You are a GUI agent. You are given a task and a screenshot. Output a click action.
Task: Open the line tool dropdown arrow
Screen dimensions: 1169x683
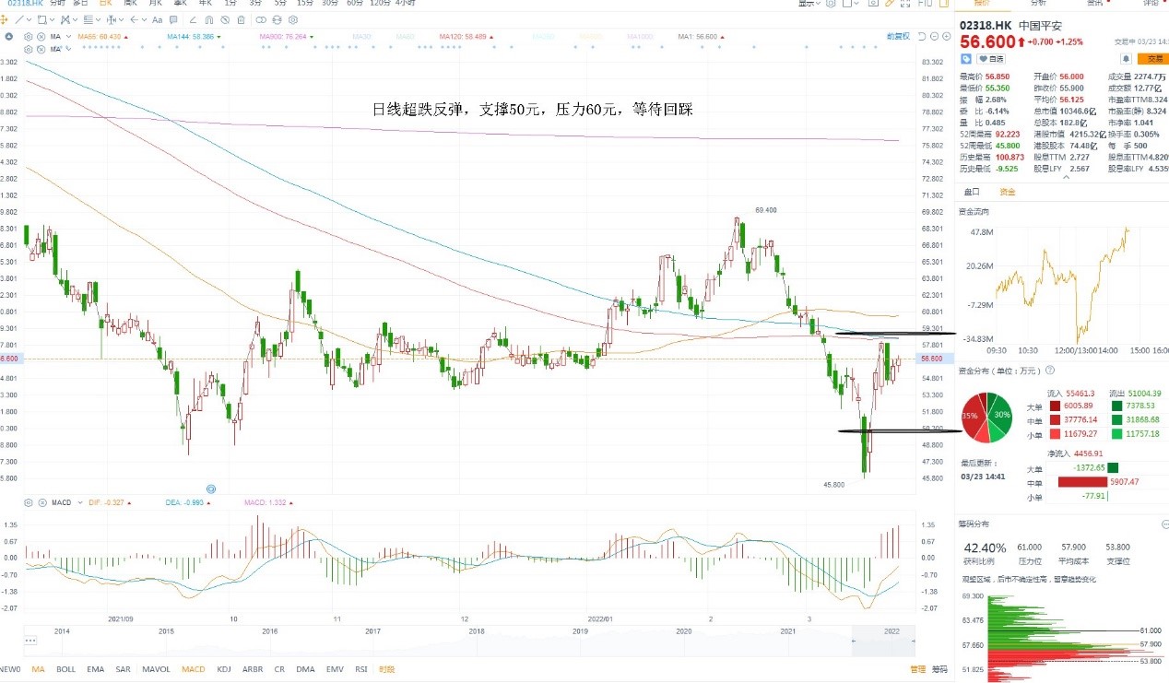point(30,19)
